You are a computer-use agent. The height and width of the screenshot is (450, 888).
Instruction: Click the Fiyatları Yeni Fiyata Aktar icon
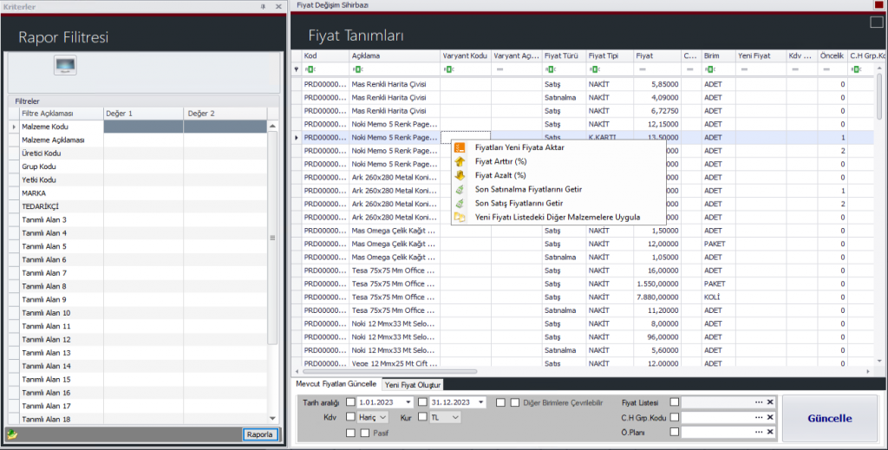460,147
